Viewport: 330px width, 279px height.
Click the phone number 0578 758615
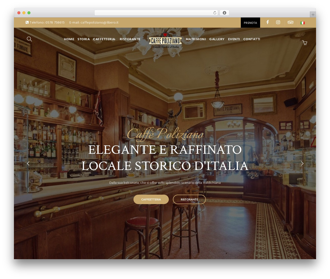(55, 22)
